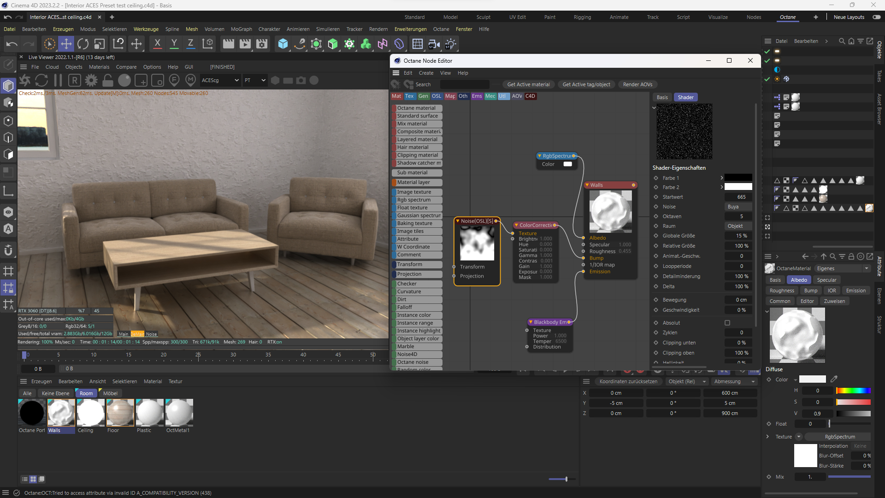Select the Rotate tool in top toolbar
Image resolution: width=885 pixels, height=498 pixels.
coord(83,44)
